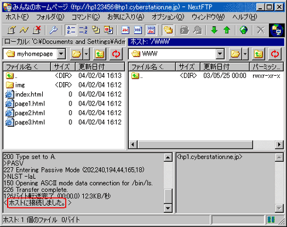The width and height of the screenshot is (287, 227).
Task: Open host folder browse button
Action: (235, 54)
